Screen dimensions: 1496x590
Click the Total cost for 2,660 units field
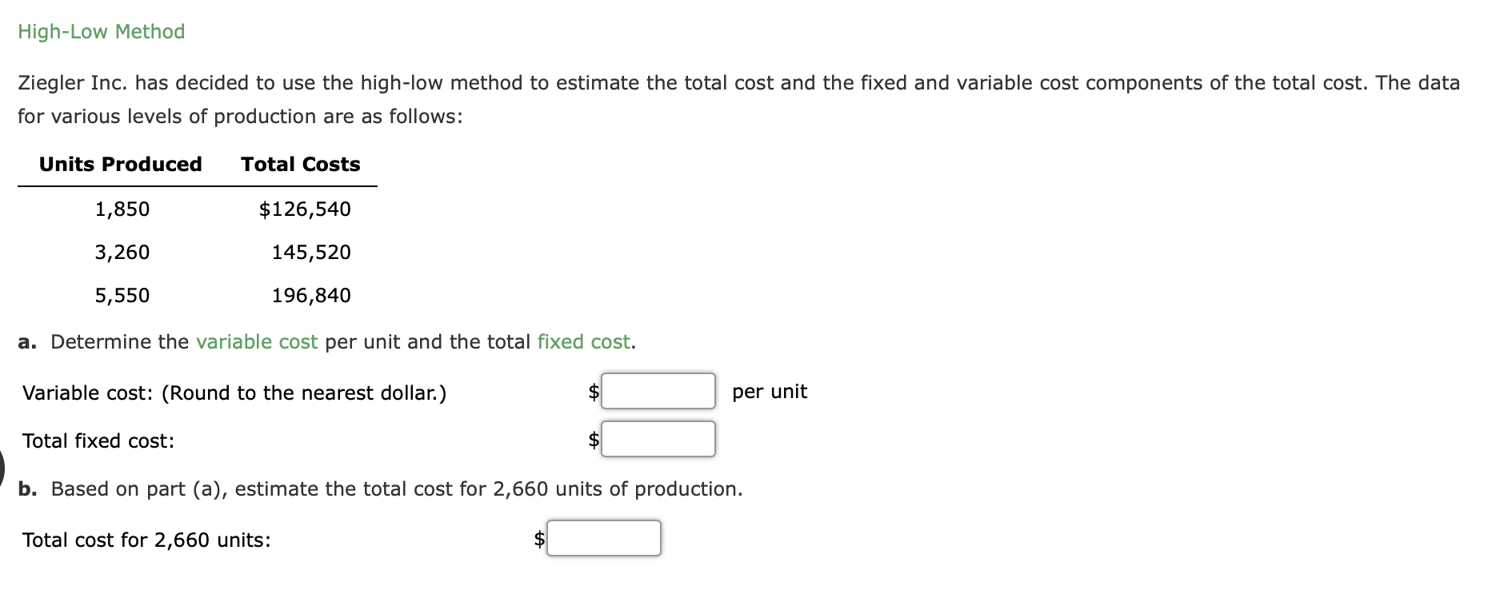[x=604, y=538]
